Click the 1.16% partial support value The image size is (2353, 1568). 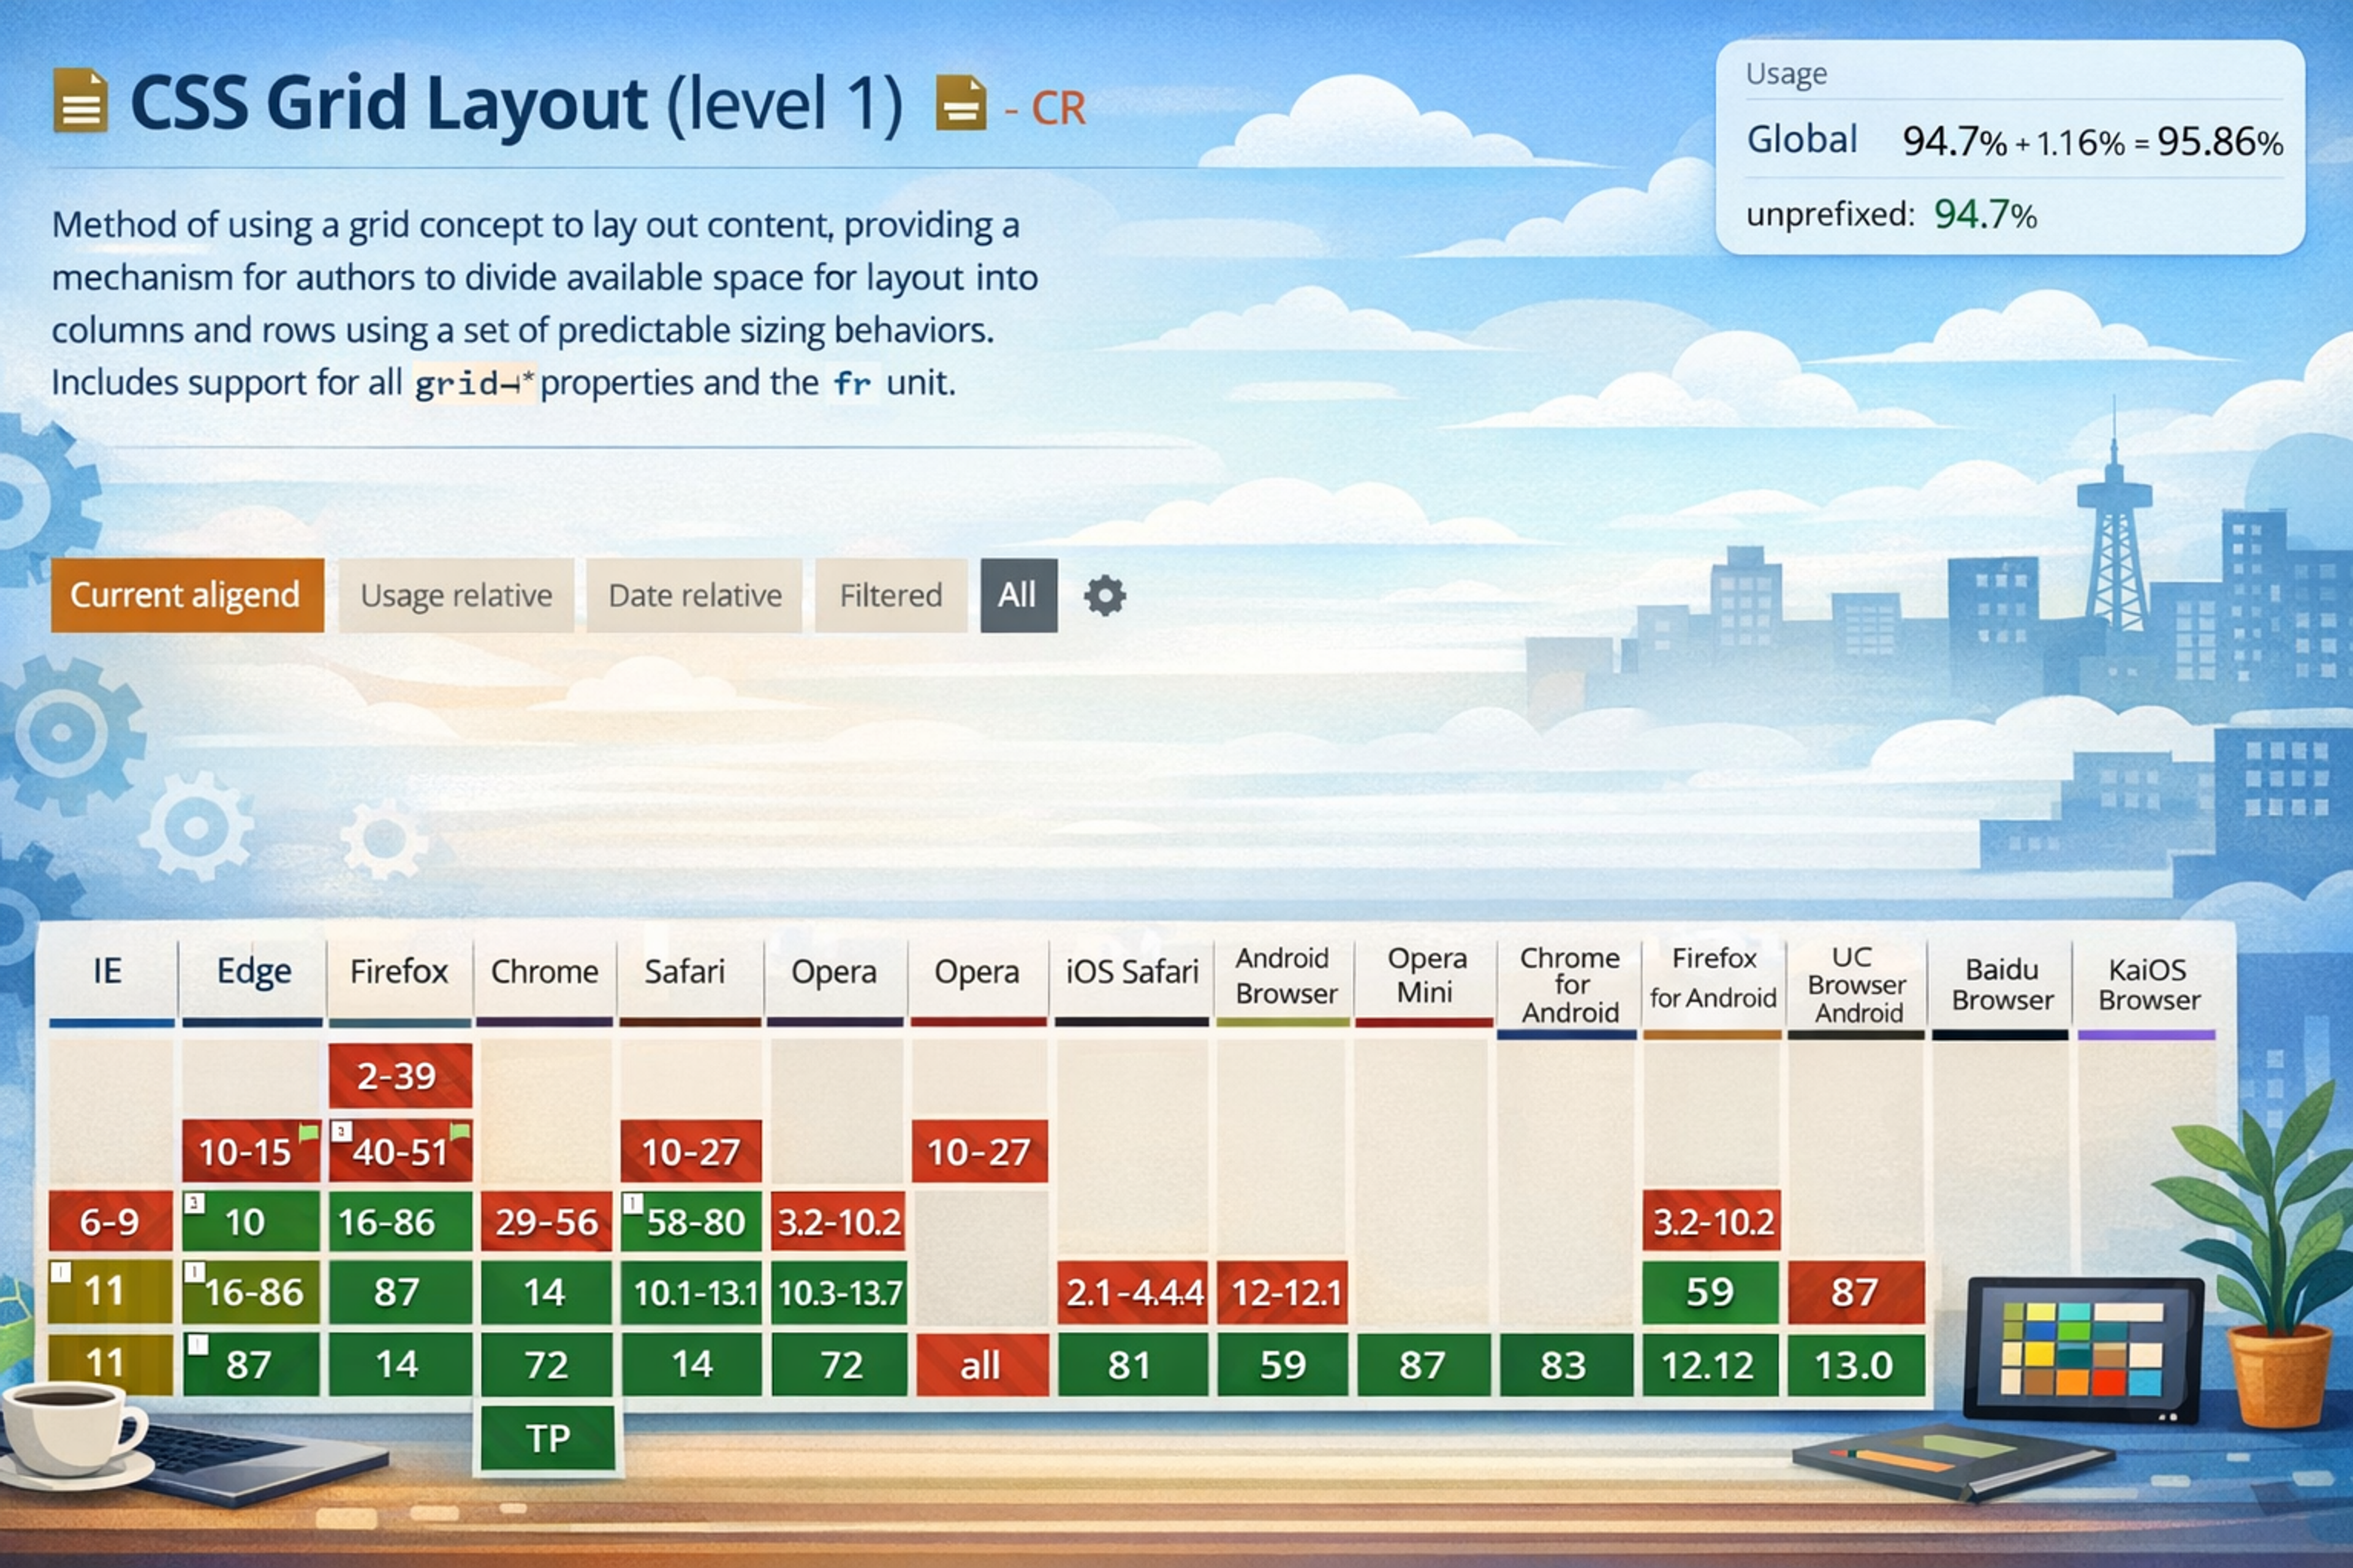click(2080, 143)
